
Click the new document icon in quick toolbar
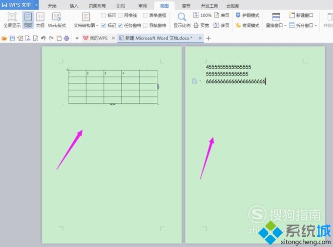(x=59, y=38)
